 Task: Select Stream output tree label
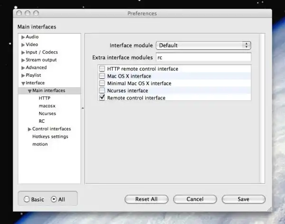pyautogui.click(x=41, y=60)
